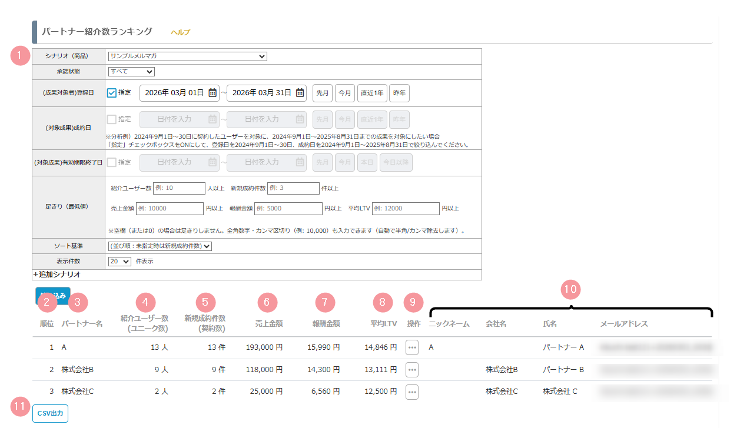Change the 表示件数 dropdown from 20
This screenshot has height=445, width=747.
coord(119,262)
